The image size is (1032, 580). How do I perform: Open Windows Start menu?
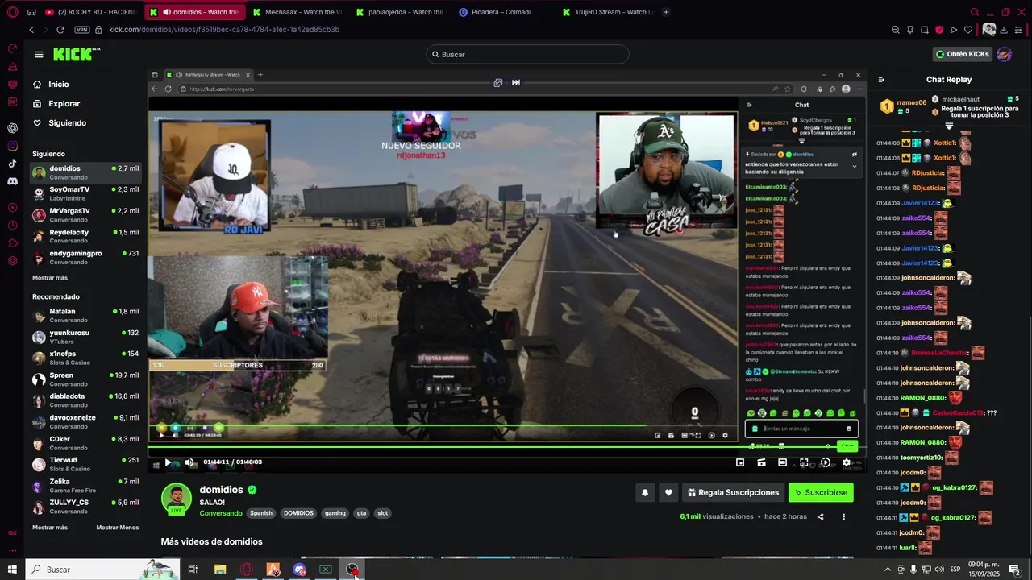tap(12, 570)
